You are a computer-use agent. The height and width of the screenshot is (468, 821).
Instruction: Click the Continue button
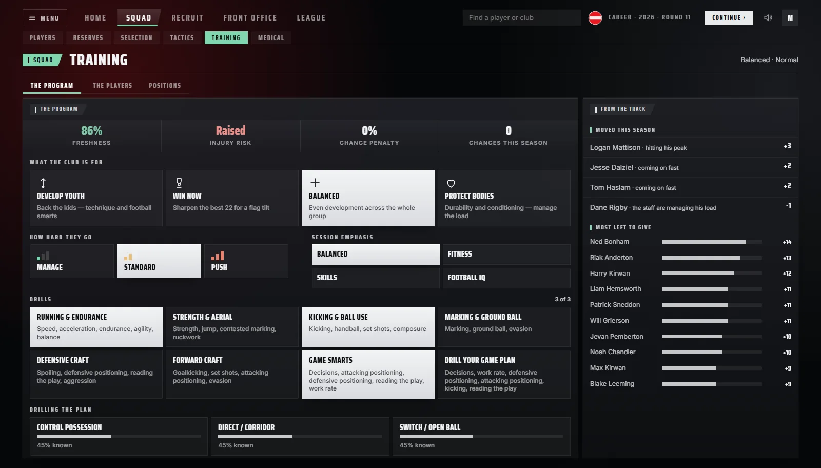pos(729,18)
